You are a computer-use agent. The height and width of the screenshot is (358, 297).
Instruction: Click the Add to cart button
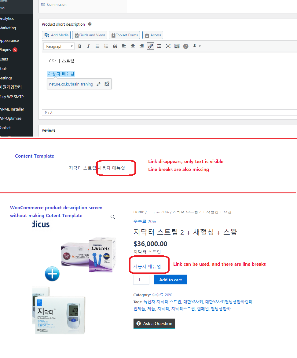tap(170, 280)
